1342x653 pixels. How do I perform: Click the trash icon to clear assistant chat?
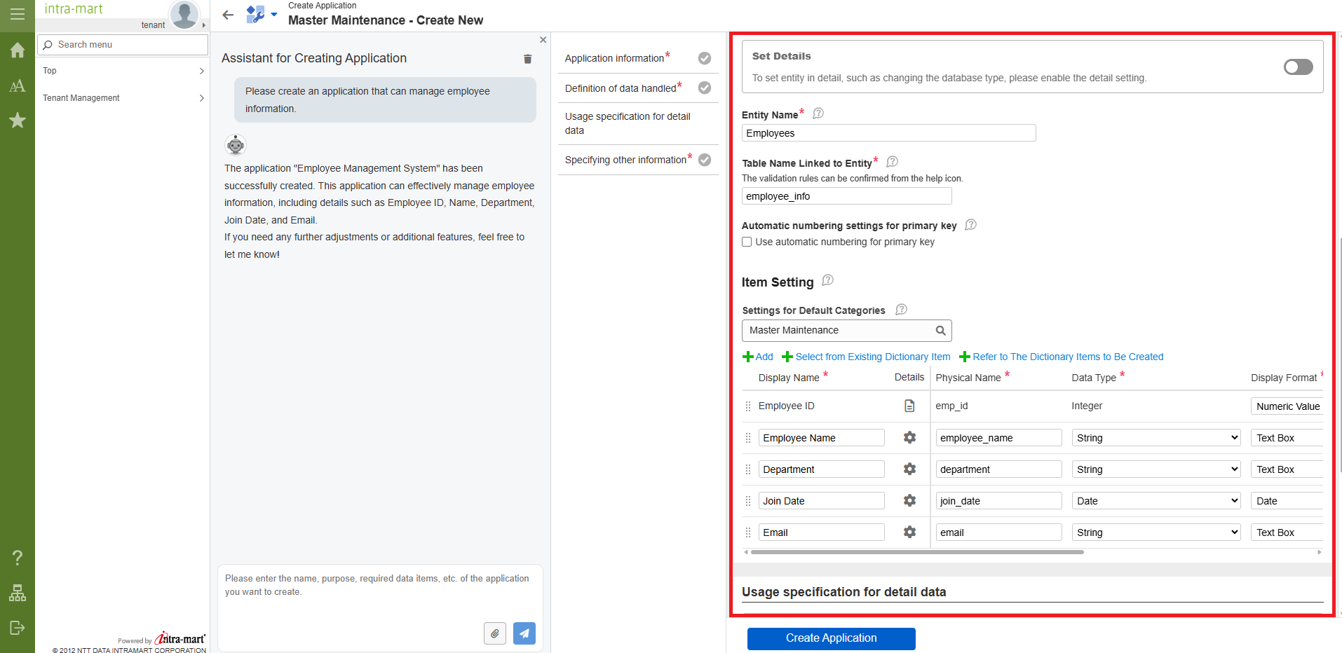coord(527,59)
